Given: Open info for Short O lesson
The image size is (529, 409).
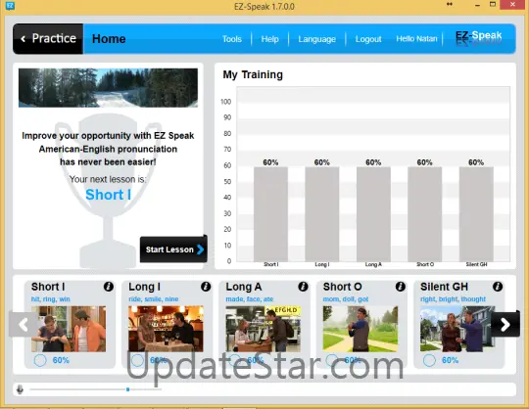Looking at the screenshot, I should click(x=400, y=287).
